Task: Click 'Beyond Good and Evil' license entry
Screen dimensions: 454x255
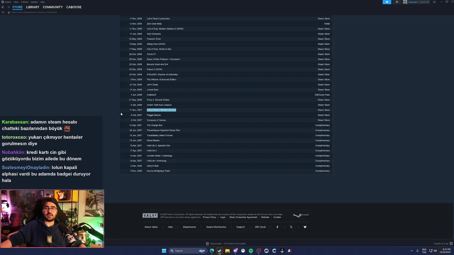Action: click(x=157, y=64)
